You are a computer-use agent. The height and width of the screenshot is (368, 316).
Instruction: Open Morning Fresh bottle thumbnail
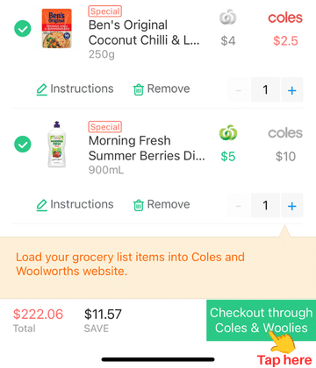tap(57, 144)
